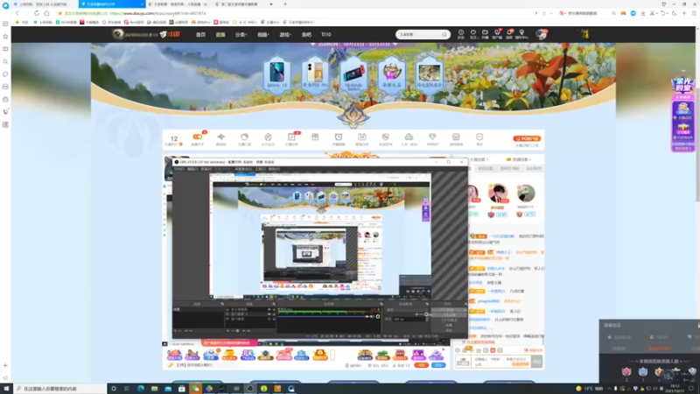Click the Douyu address bar URL

tap(158, 13)
